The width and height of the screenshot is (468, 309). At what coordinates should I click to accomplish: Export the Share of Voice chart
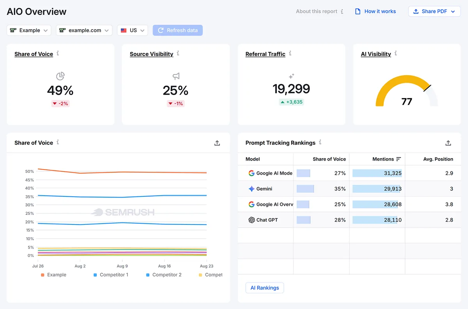tap(217, 143)
